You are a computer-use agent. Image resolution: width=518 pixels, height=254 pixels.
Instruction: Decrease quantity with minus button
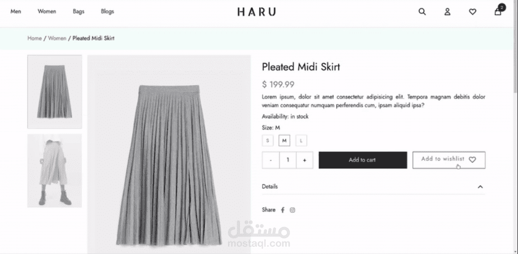tap(270, 160)
